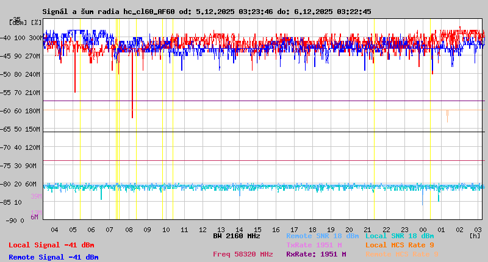
Task: Click the [dBm] [%] axis unit label
Action: coord(26,23)
